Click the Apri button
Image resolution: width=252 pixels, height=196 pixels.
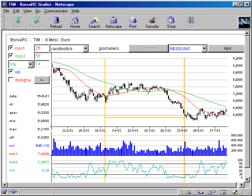pyautogui.click(x=226, y=48)
